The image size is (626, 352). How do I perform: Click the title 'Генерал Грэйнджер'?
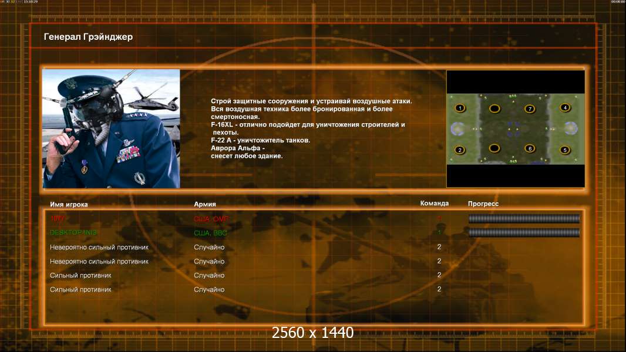(88, 37)
